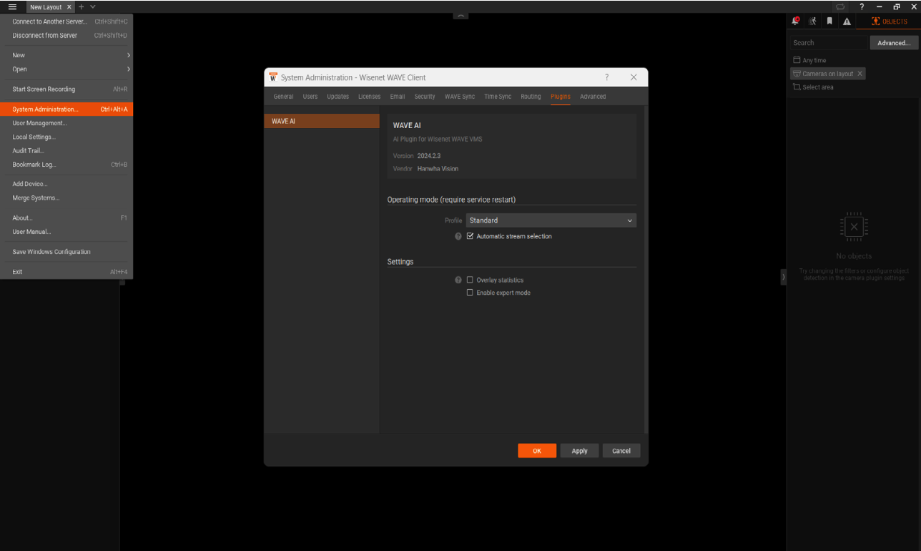Click the Advanced... search button

point(894,43)
